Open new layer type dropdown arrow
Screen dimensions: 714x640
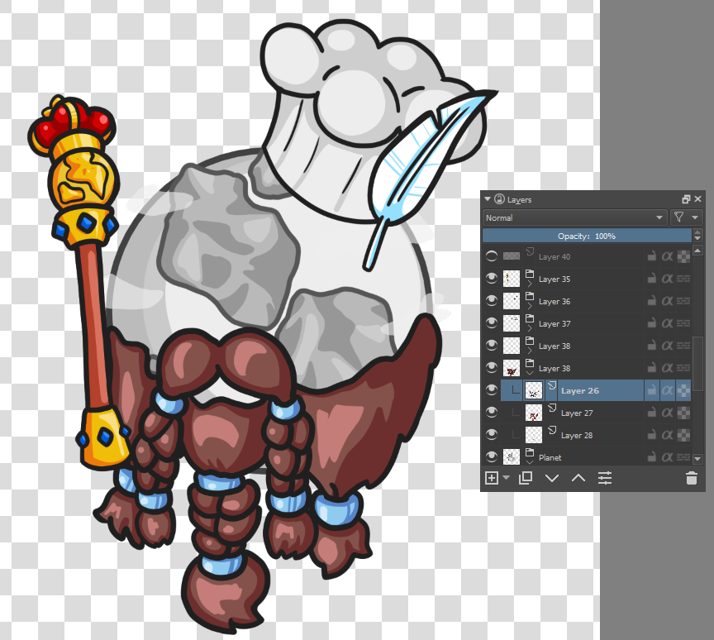507,478
